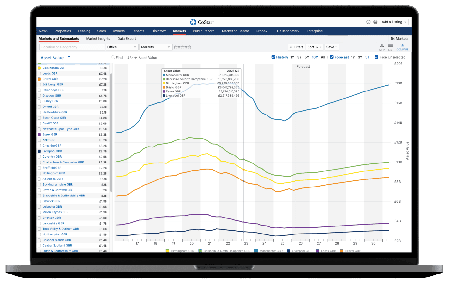449x286 pixels.
Task: Open the hamburger menu icon
Action: [x=42, y=22]
